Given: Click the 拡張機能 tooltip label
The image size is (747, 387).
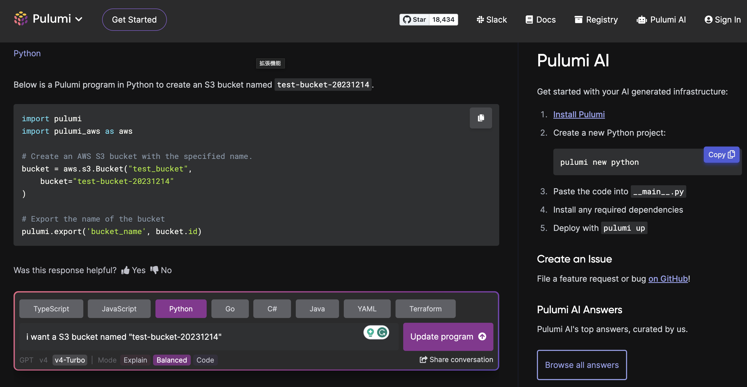Looking at the screenshot, I should (x=270, y=63).
